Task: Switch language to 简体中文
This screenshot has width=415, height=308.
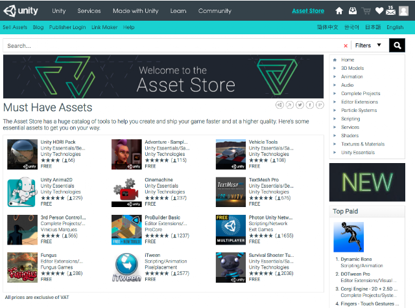Action: 327,27
